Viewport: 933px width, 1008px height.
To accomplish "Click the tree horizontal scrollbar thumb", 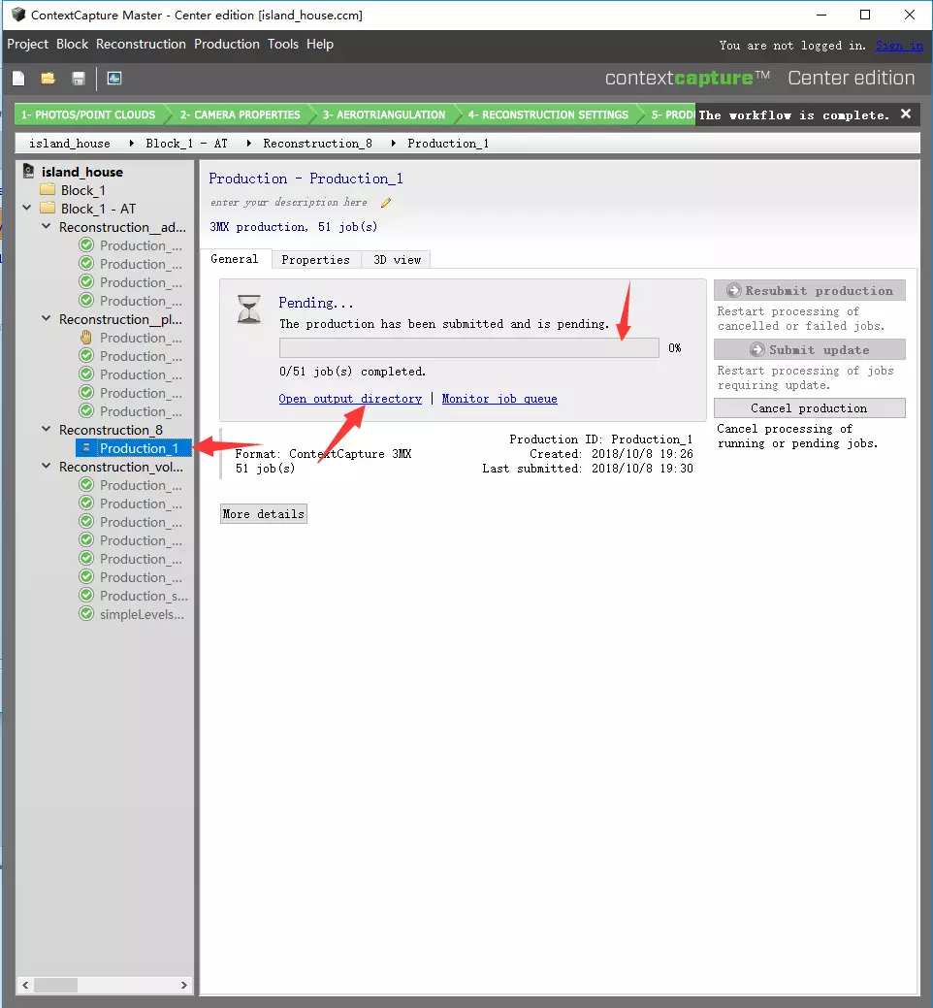I will [x=56, y=985].
